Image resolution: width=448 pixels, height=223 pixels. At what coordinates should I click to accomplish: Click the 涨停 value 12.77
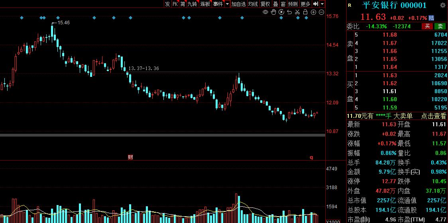click(389, 181)
